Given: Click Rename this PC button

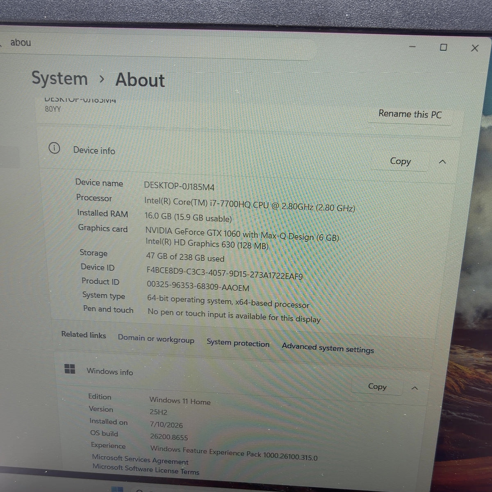Looking at the screenshot, I should pos(410,114).
